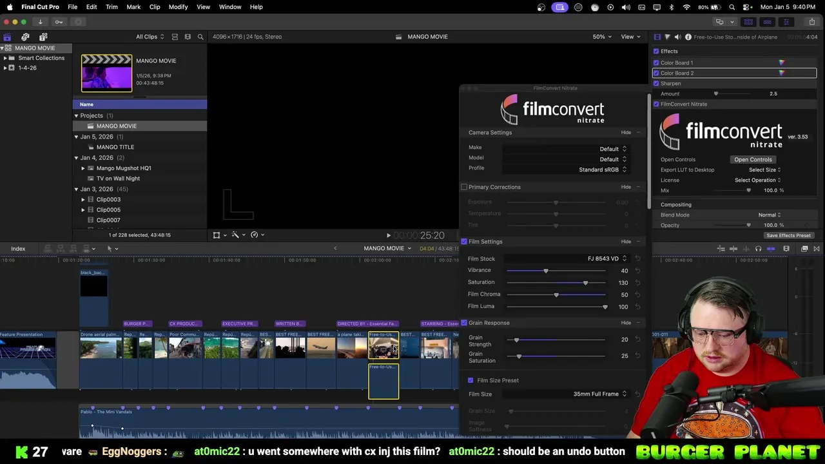825x464 pixels.
Task: Open the Effects browser icon
Action: [804, 249]
